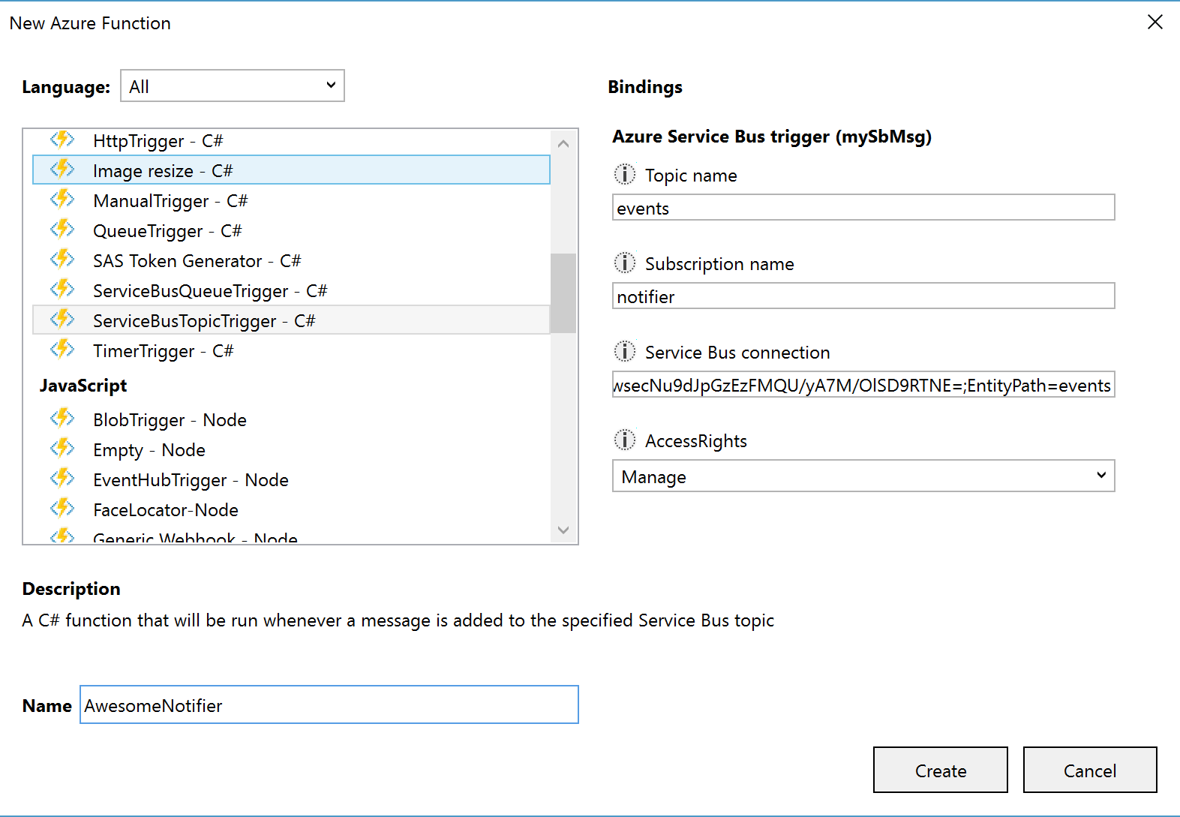Close the New Azure Function dialog
The image size is (1180, 817).
(1155, 22)
